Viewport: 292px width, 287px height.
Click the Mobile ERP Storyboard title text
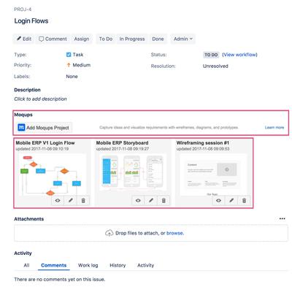(122, 143)
